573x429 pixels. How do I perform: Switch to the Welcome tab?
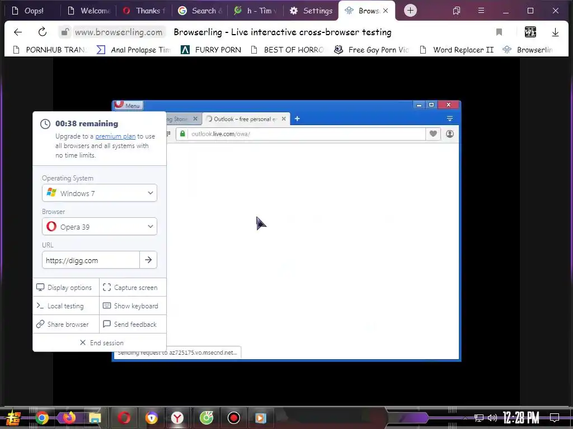click(x=90, y=11)
